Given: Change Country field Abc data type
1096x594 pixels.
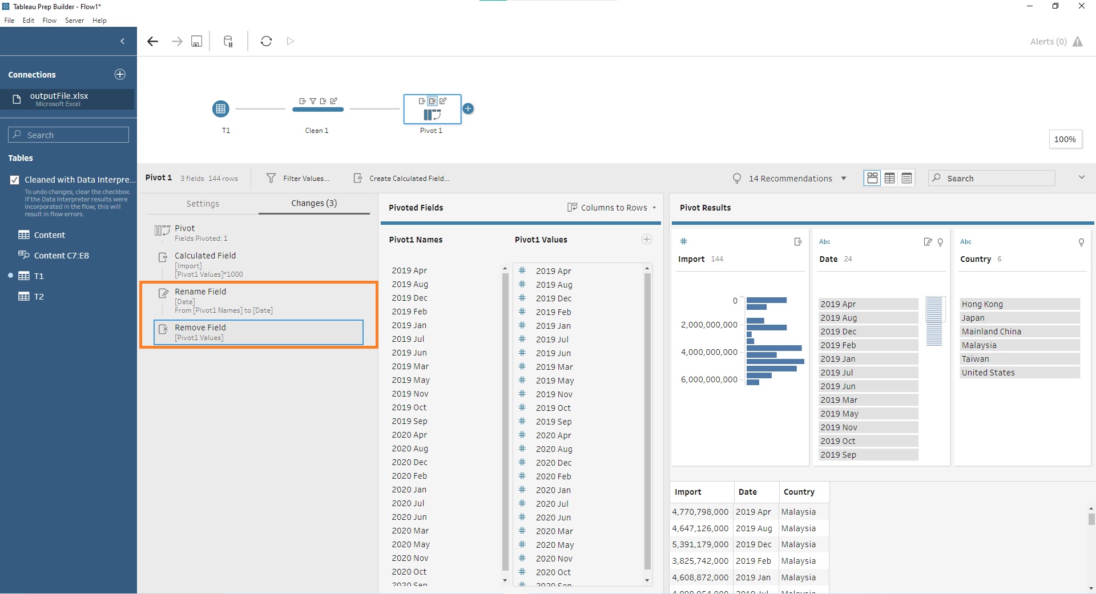Looking at the screenshot, I should (x=966, y=242).
